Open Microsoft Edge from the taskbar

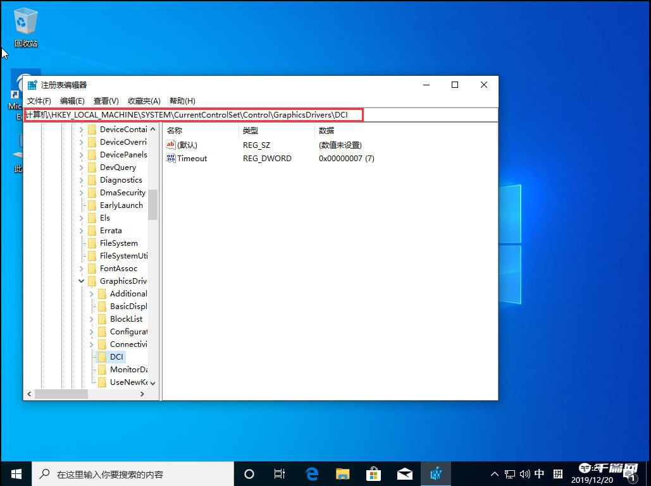click(311, 473)
